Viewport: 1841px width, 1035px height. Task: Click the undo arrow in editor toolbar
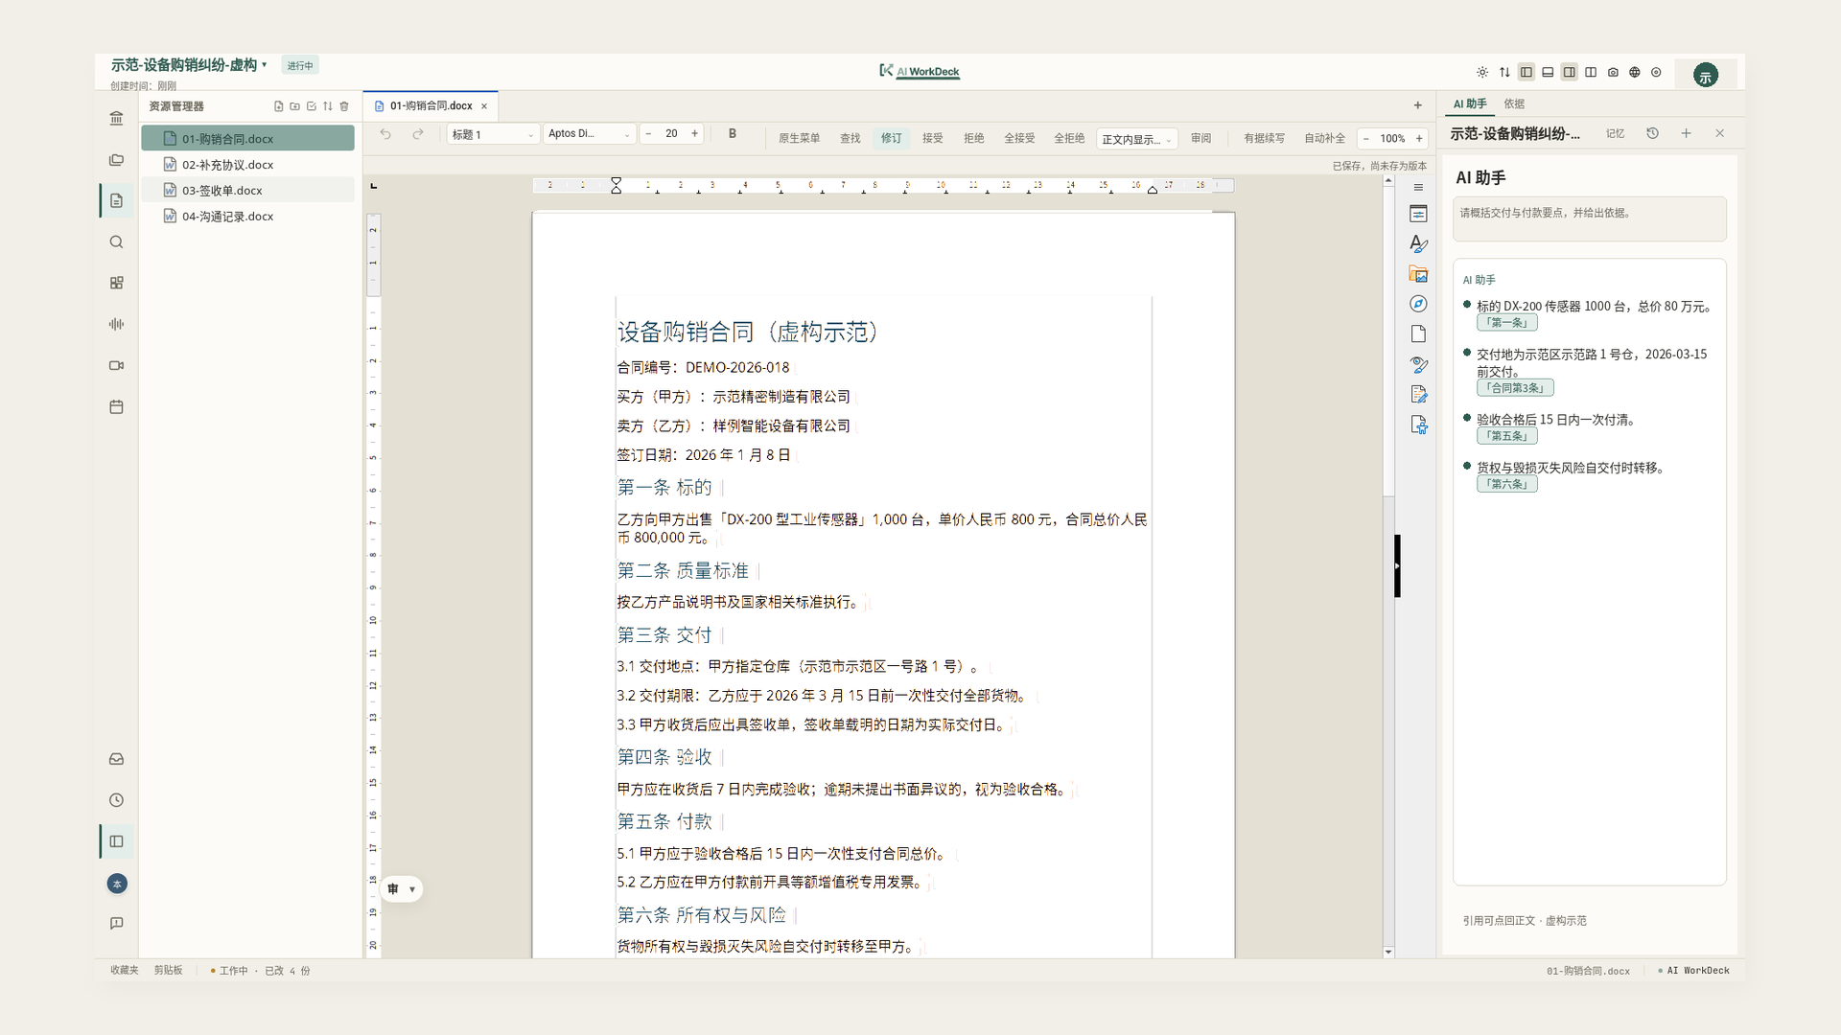385,134
